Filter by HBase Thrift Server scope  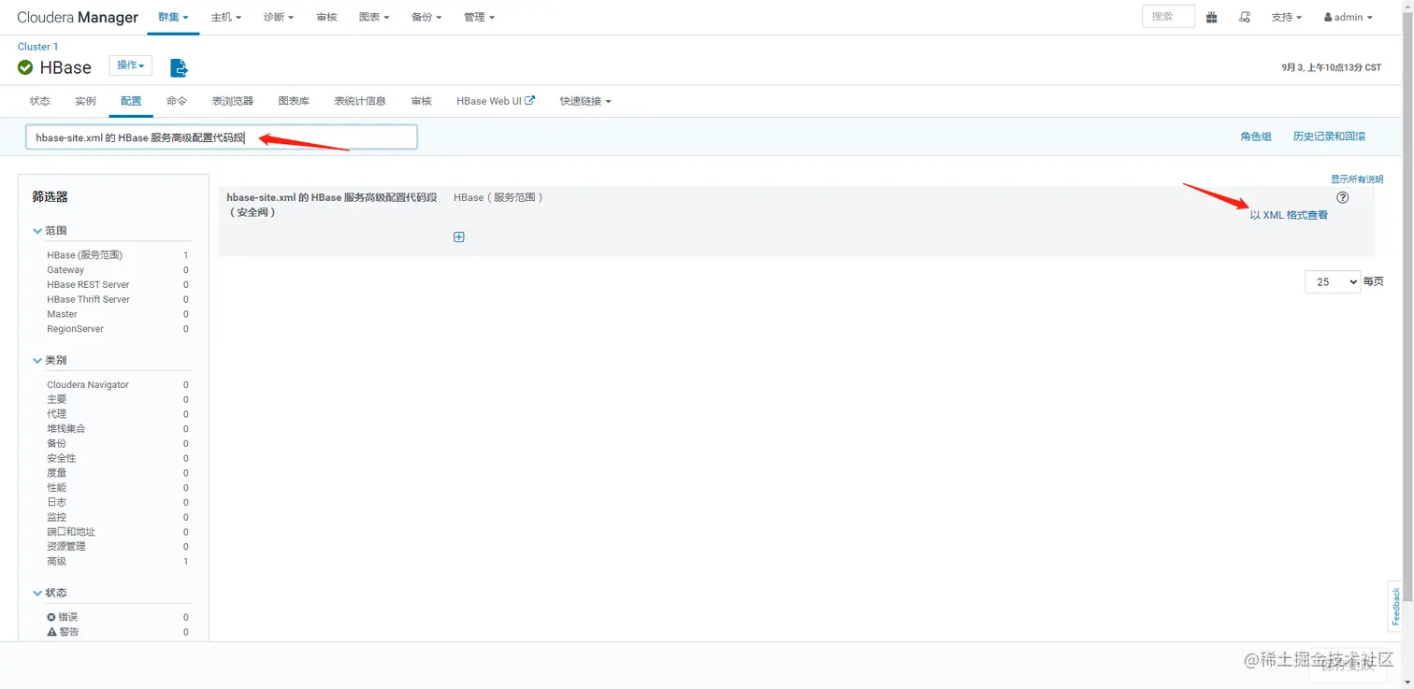(88, 299)
